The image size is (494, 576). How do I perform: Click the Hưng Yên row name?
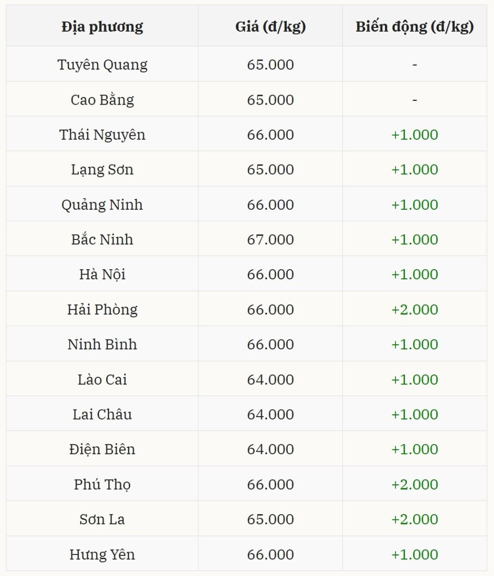pyautogui.click(x=102, y=554)
